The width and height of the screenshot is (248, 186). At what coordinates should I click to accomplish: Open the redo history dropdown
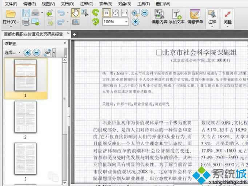pyautogui.click(x=68, y=22)
